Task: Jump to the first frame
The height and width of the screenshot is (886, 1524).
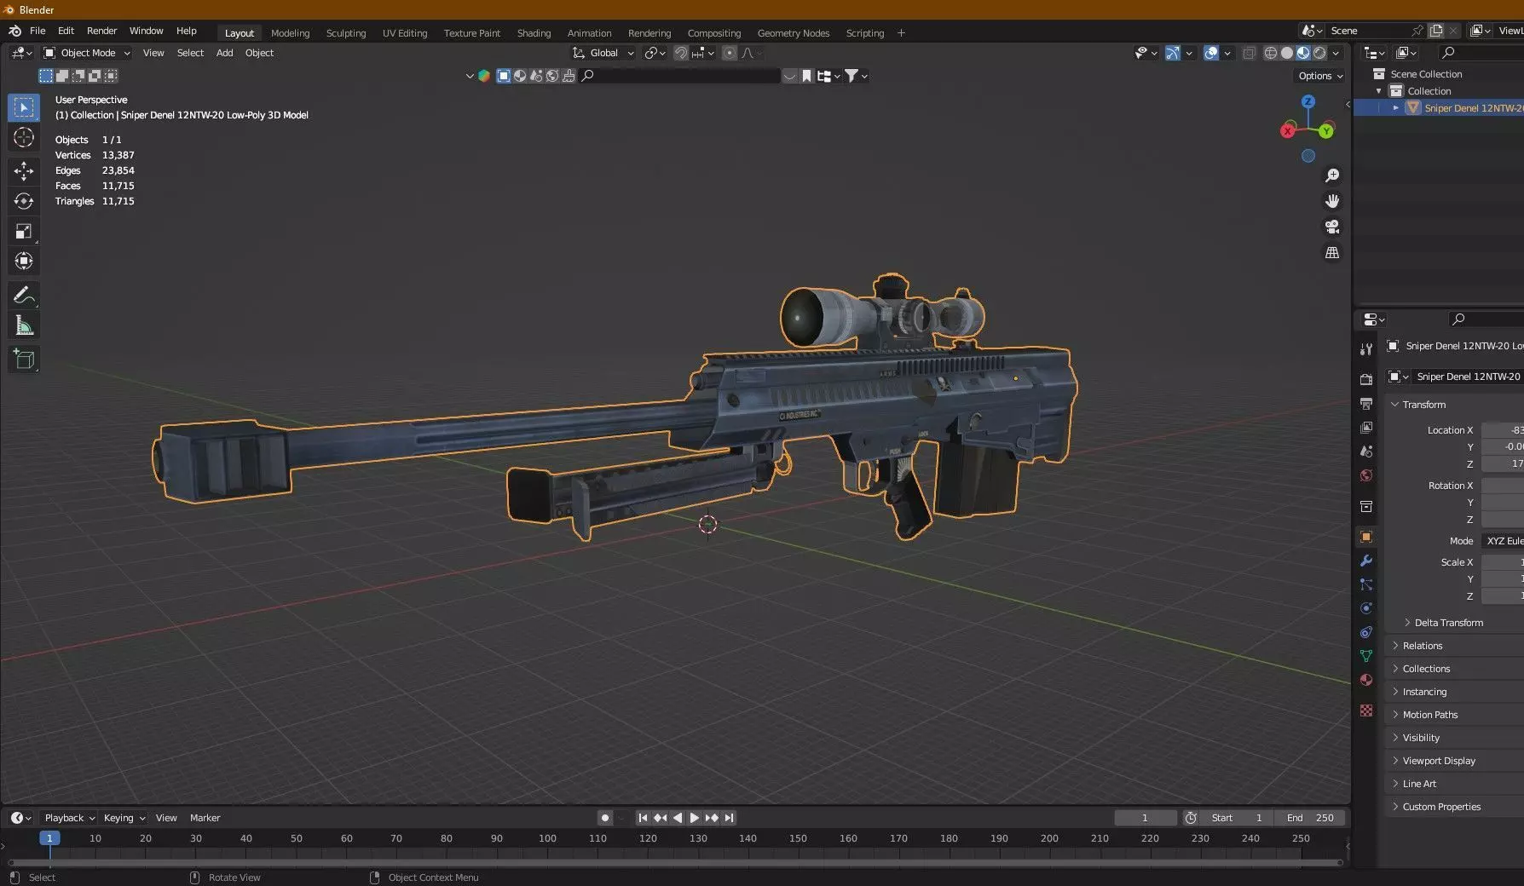Action: pos(643,818)
